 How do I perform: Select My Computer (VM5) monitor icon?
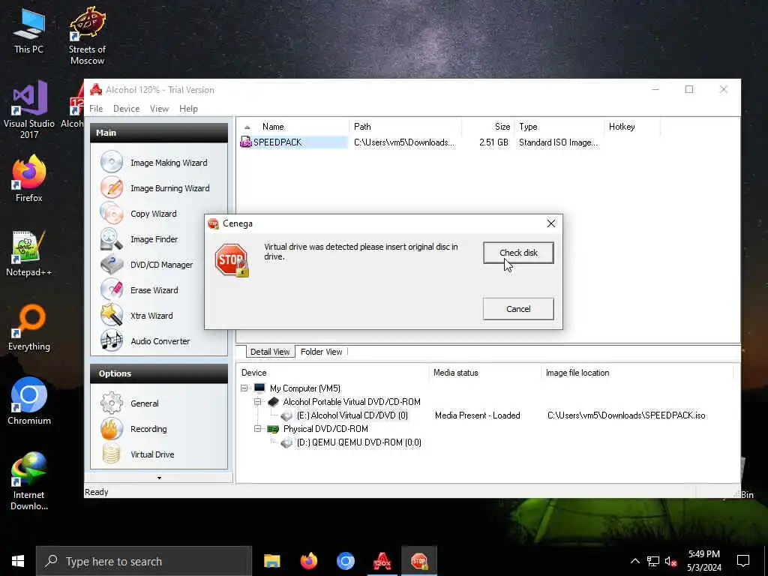(x=259, y=388)
